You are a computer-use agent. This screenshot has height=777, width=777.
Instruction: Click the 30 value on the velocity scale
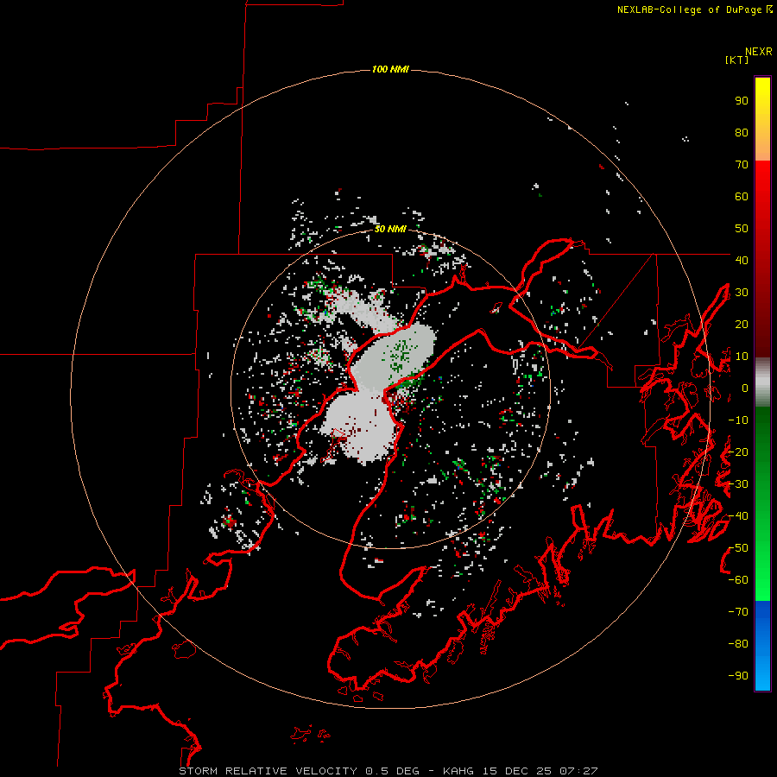tap(742, 293)
